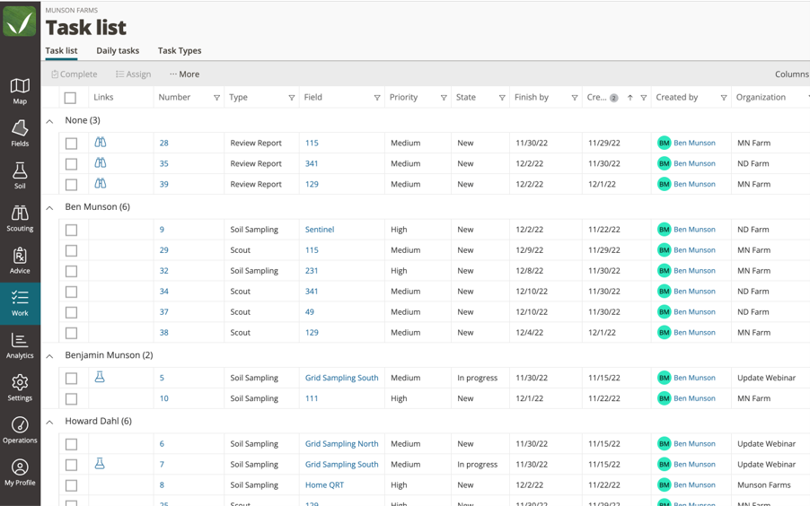The height and width of the screenshot is (506, 810).
Task: Switch to the Task Types tab
Action: point(180,51)
